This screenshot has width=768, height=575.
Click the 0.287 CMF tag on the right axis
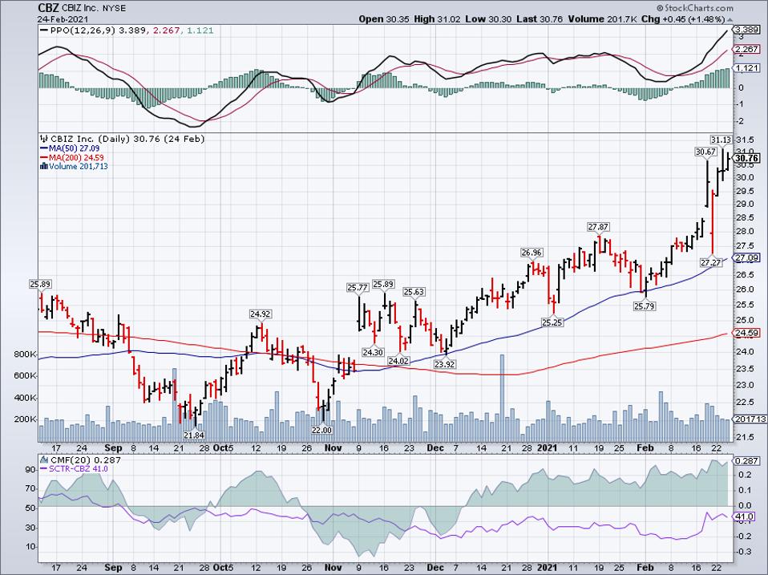747,461
